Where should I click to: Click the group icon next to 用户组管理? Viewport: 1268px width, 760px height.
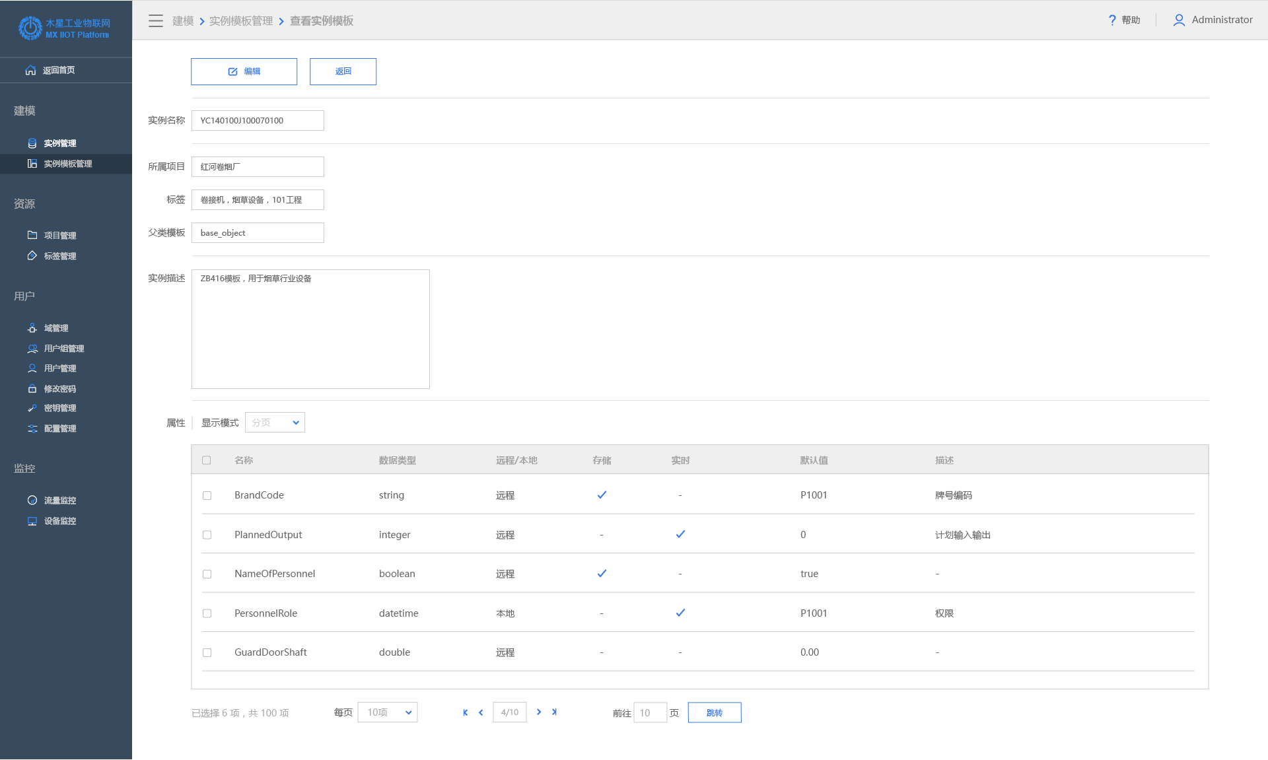(x=32, y=349)
